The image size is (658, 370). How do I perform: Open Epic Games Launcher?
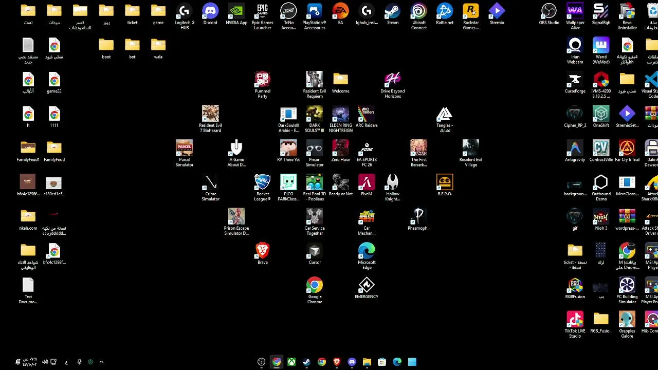262,16
